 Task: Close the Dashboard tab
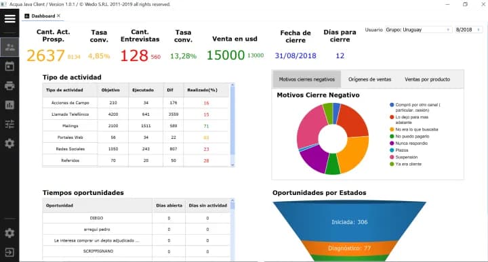(58, 16)
